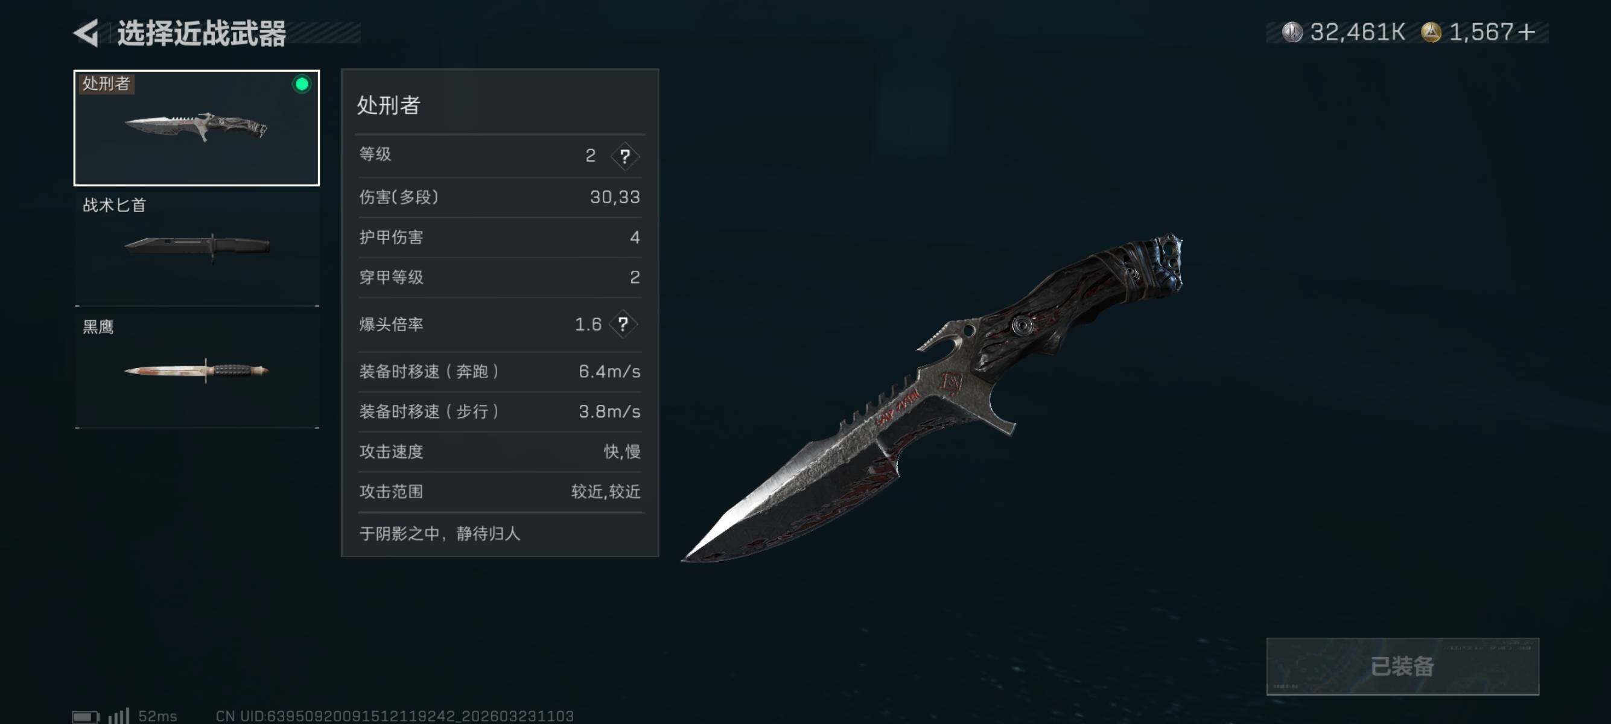Click the back arrow icon
This screenshot has height=724, width=1611.
click(x=86, y=33)
